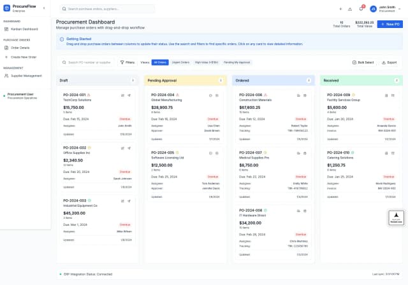Collapse the sidebar using the chevron
The image size is (408, 285).
pos(43,8)
